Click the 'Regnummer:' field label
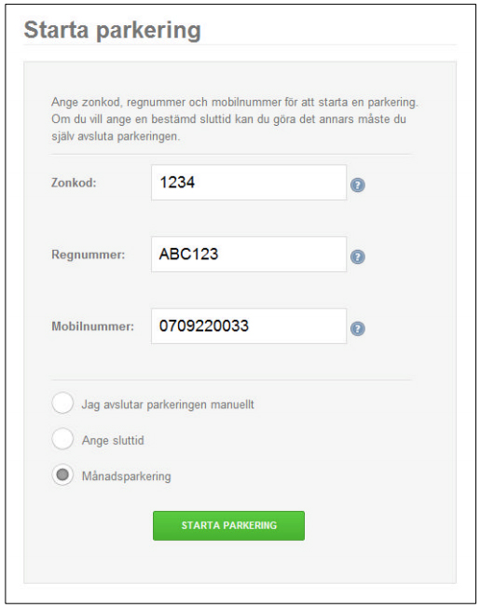Viewport: 481px width, 608px height. tap(89, 255)
